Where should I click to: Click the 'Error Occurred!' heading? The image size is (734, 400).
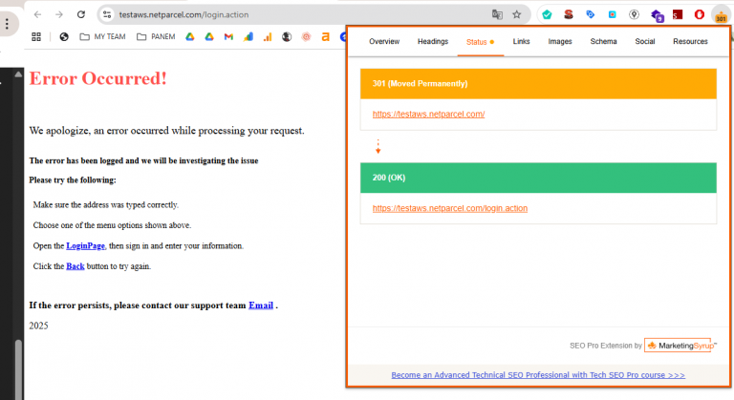97,78
